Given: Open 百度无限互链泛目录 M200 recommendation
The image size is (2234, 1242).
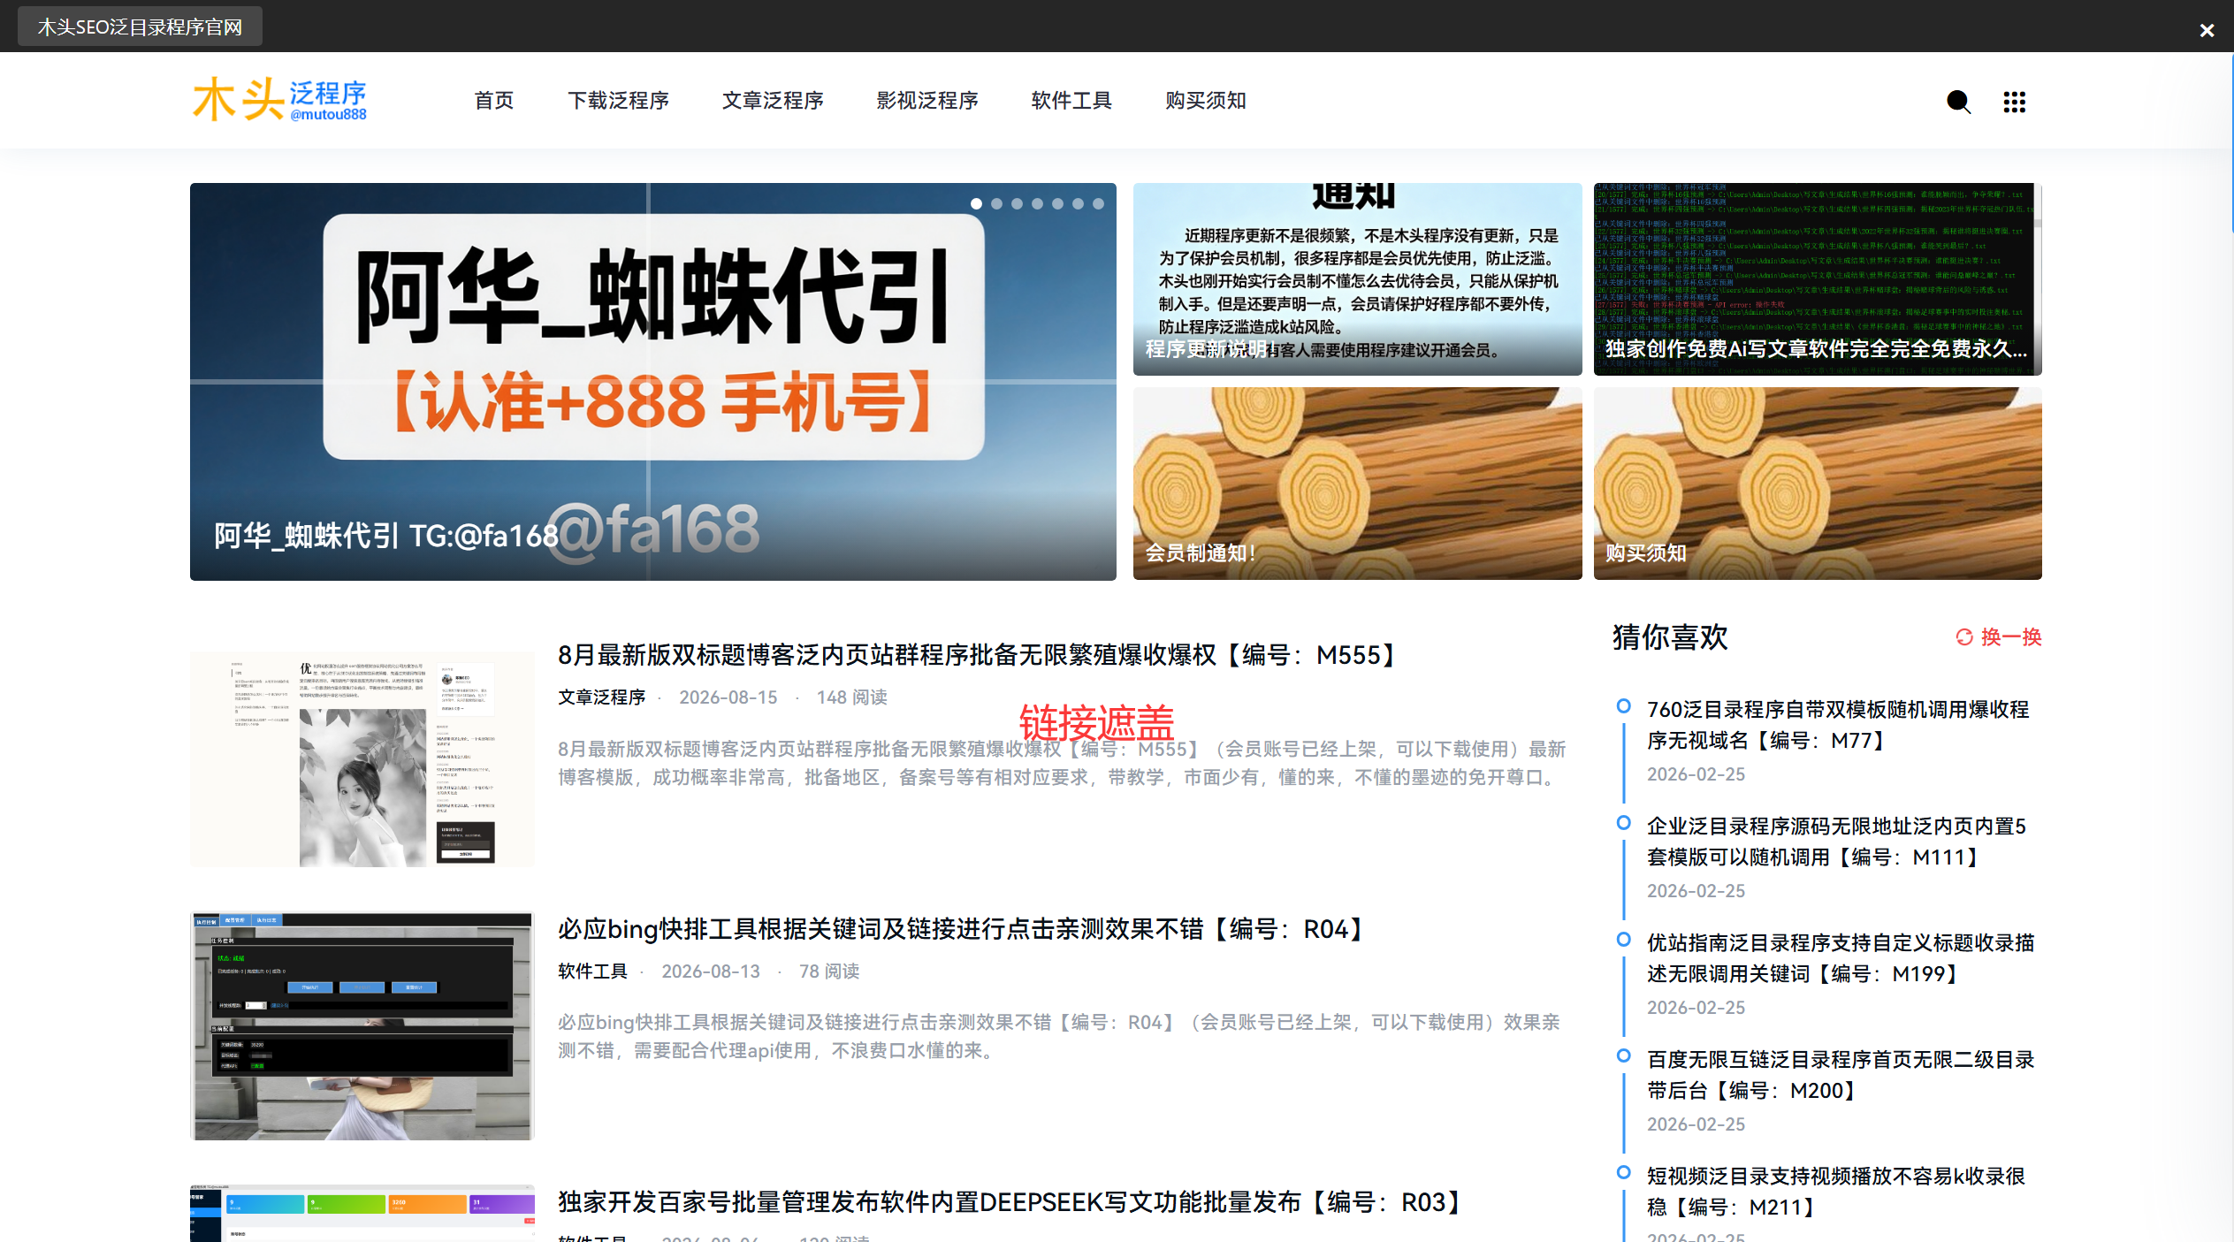Looking at the screenshot, I should (x=1841, y=1075).
